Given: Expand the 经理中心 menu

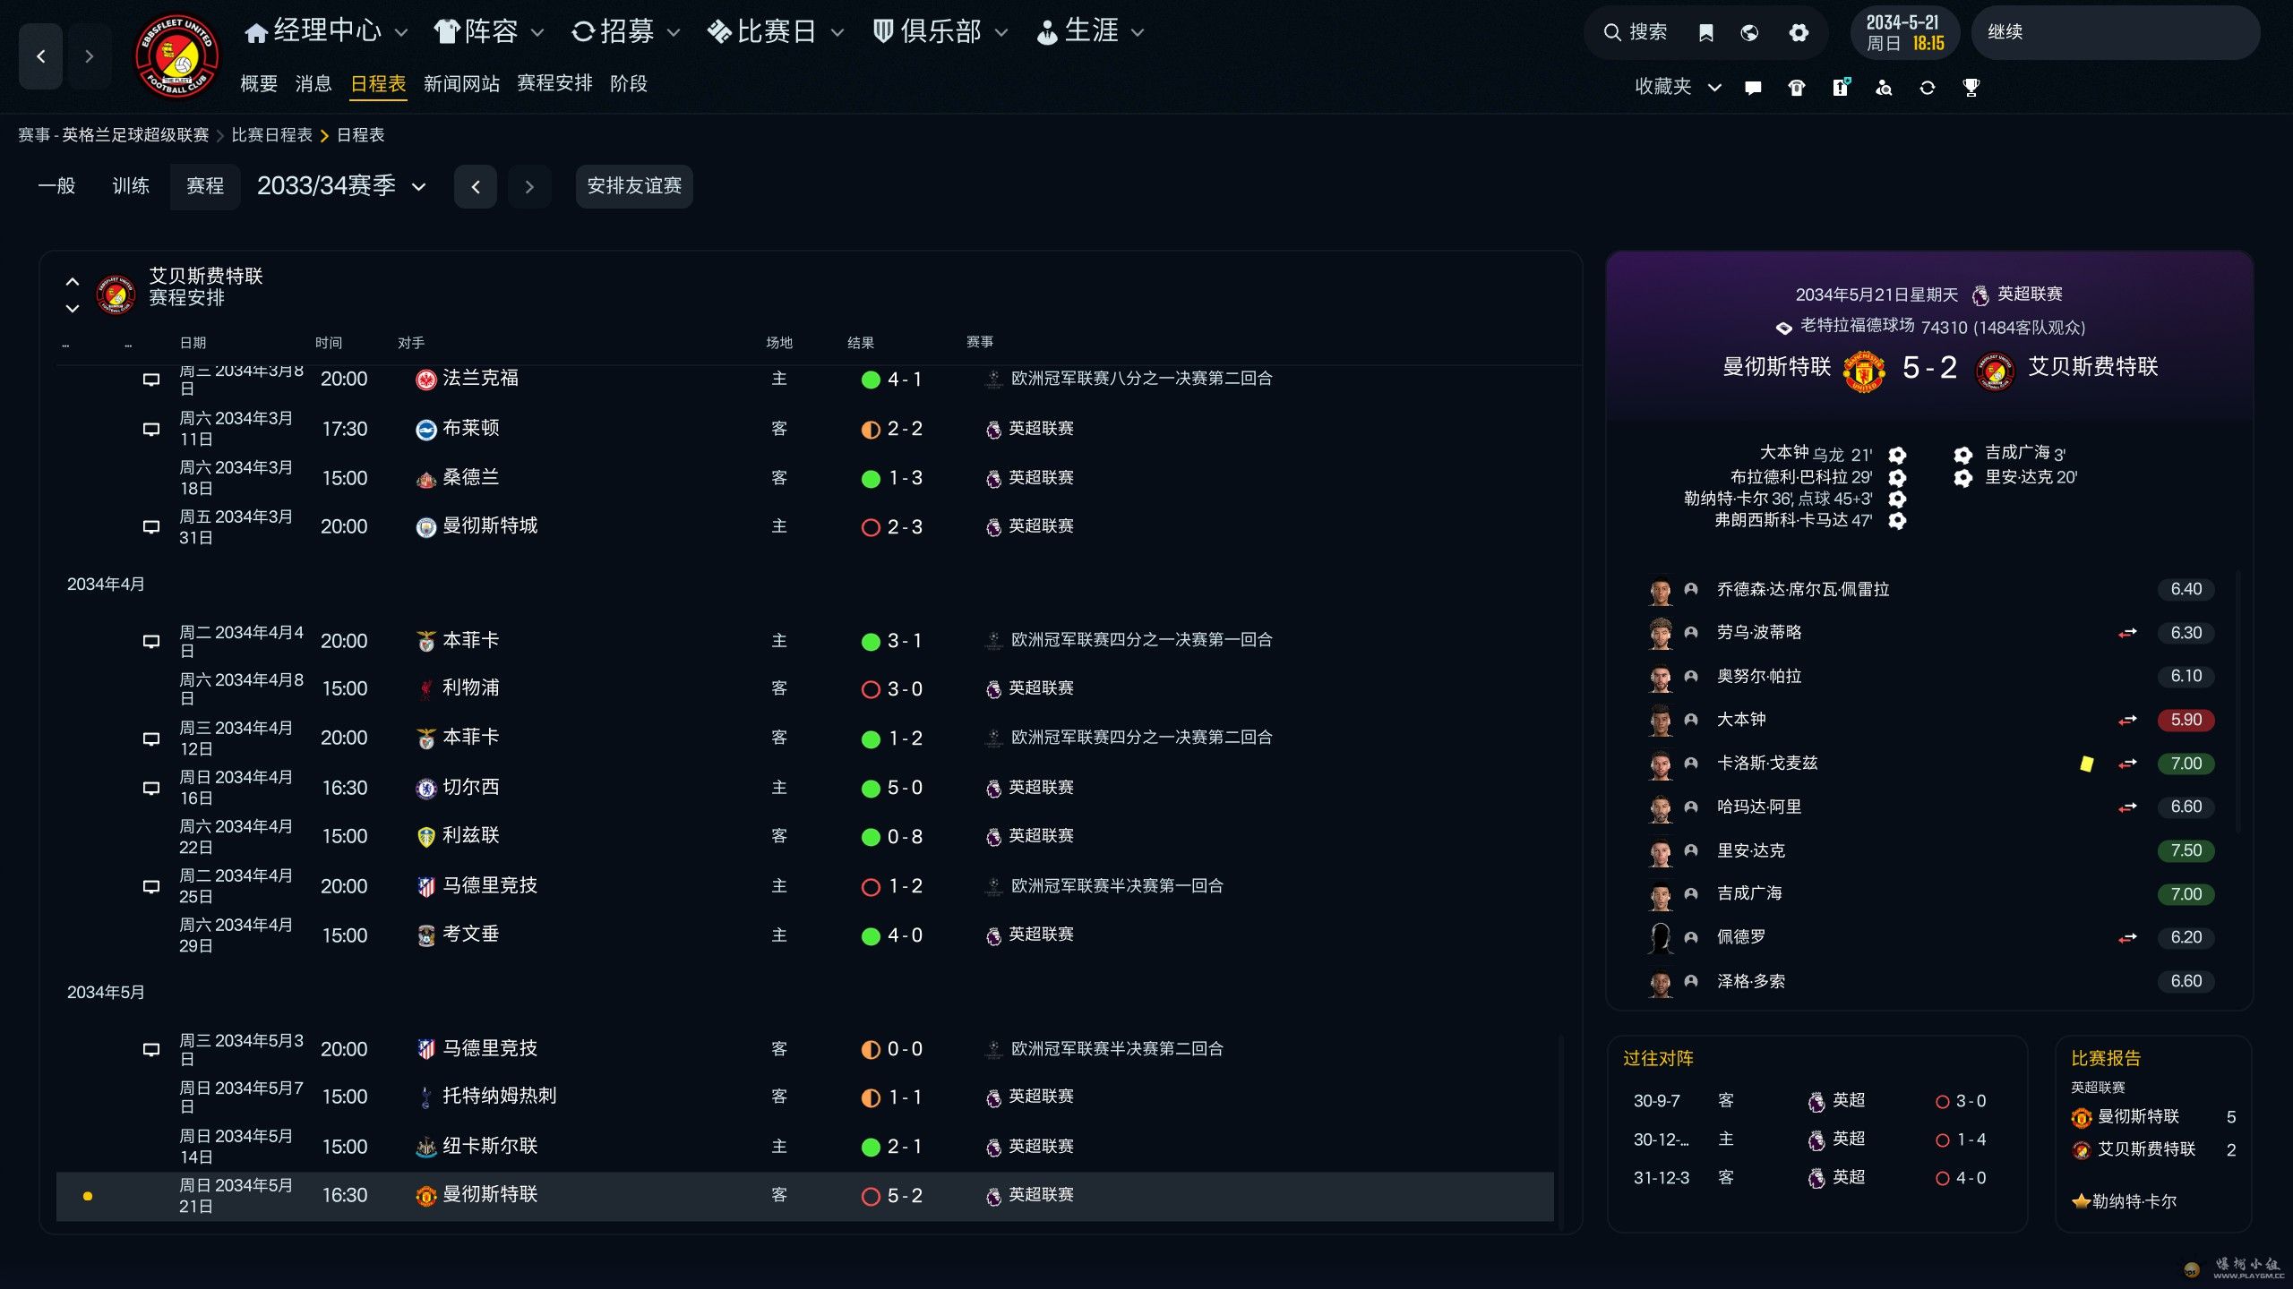Looking at the screenshot, I should tap(326, 32).
